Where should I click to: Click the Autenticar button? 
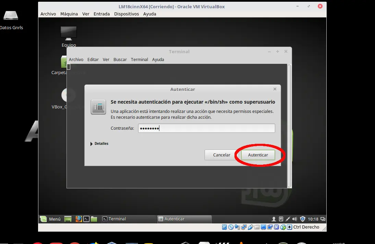point(258,155)
